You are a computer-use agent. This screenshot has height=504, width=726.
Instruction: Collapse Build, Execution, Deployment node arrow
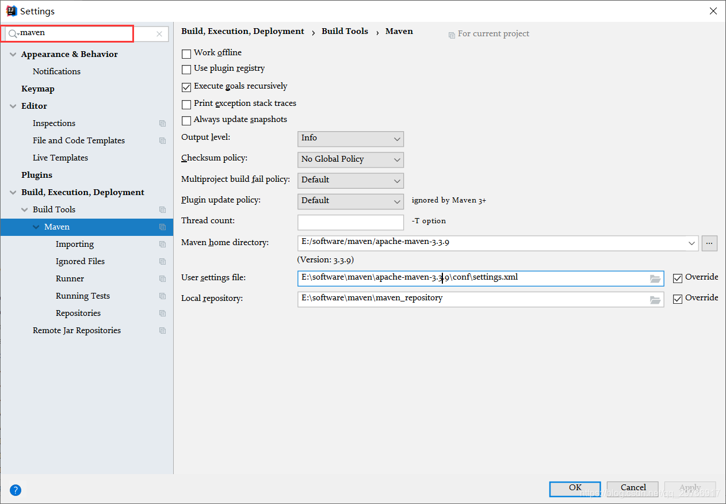click(x=13, y=192)
